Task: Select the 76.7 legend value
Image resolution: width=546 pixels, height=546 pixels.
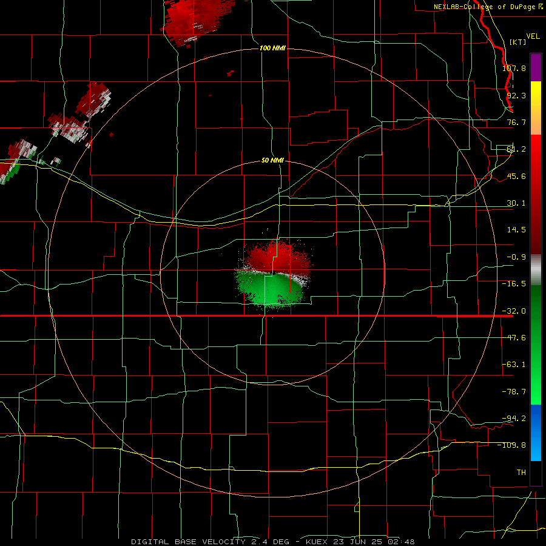Action: [x=516, y=122]
